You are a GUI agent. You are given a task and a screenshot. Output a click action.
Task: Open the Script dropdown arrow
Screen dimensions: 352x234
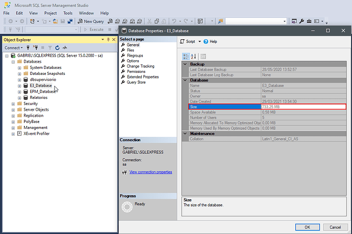pyautogui.click(x=199, y=41)
